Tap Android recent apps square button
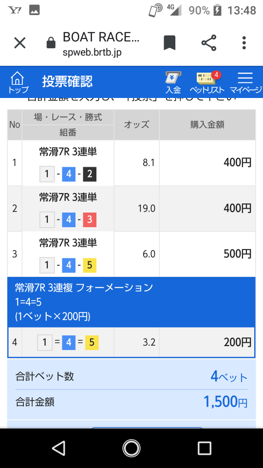 [204, 448]
